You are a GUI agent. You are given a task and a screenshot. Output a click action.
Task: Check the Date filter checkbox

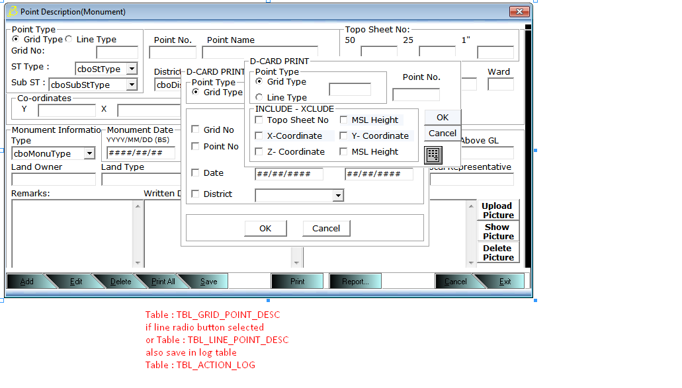tap(196, 173)
